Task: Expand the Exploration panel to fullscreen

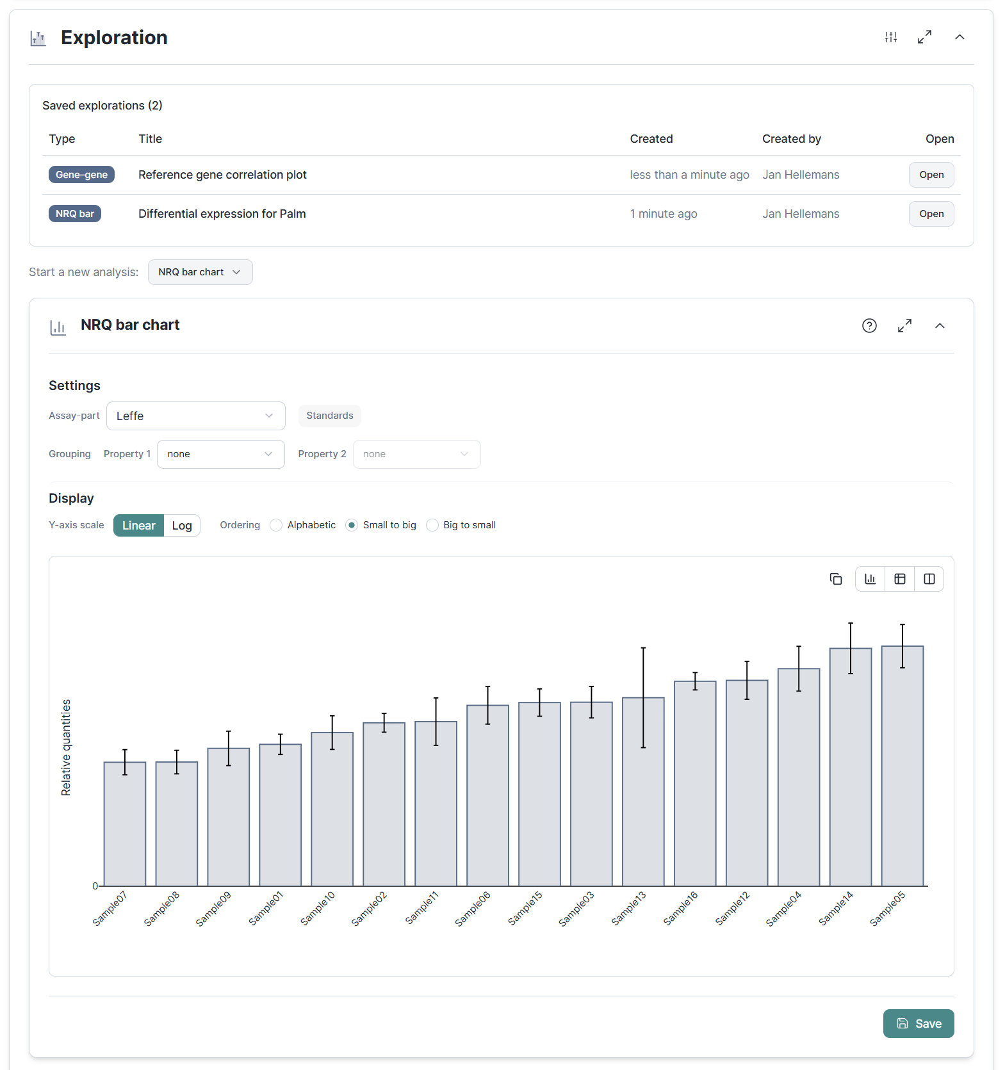Action: [x=924, y=37]
